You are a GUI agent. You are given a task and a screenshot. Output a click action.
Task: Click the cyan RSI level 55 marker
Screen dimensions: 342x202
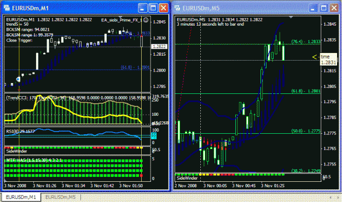154,136
